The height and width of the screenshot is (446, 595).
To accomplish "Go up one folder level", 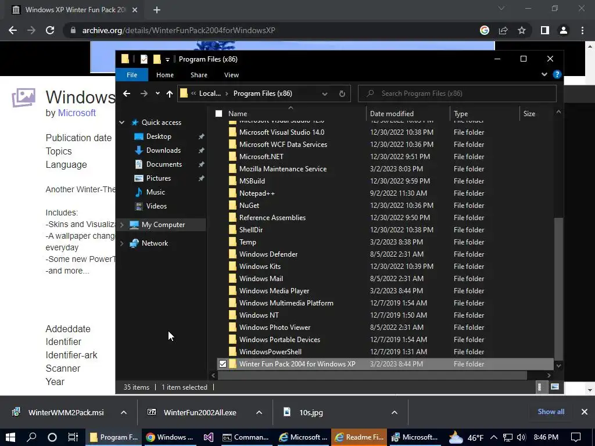I will pos(170,93).
